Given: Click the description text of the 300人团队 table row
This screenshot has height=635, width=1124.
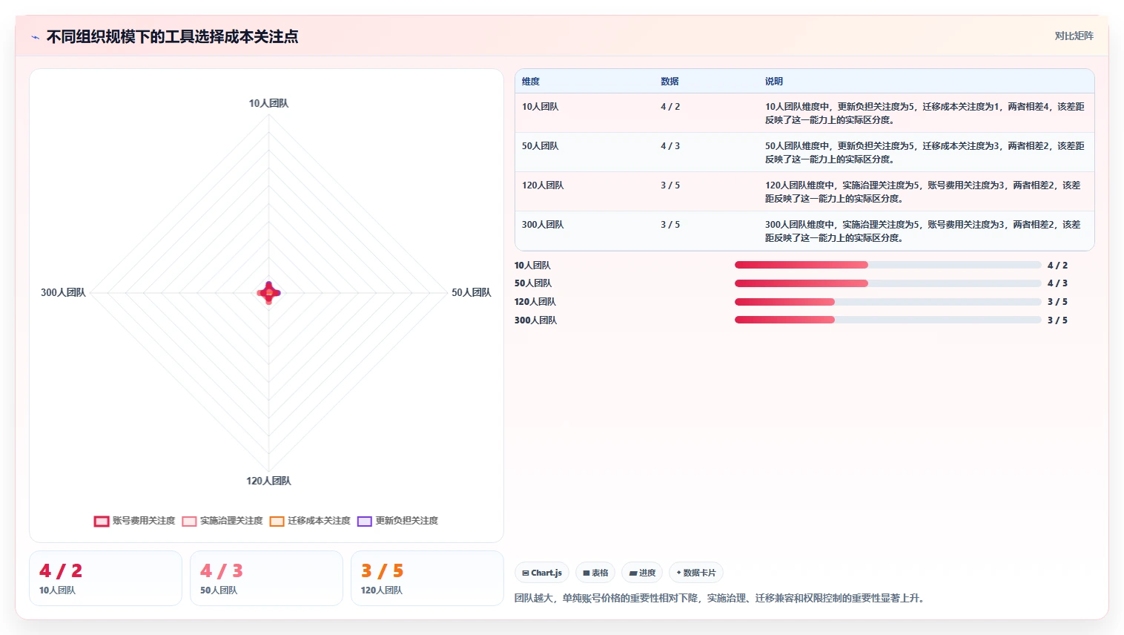Looking at the screenshot, I should pos(923,231).
